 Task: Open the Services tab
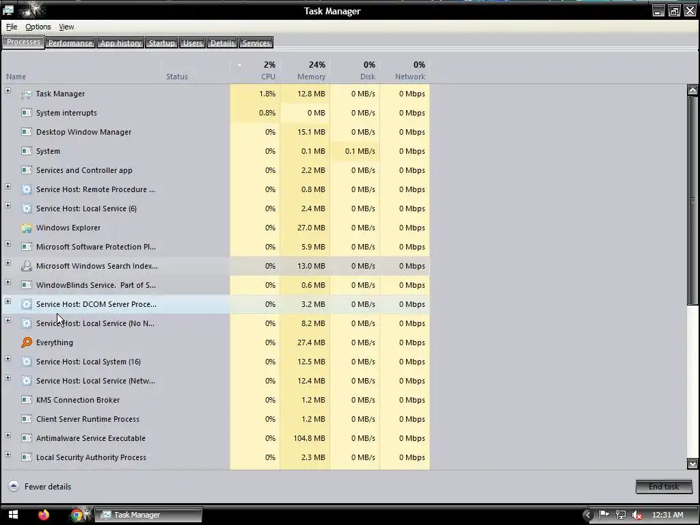[256, 43]
